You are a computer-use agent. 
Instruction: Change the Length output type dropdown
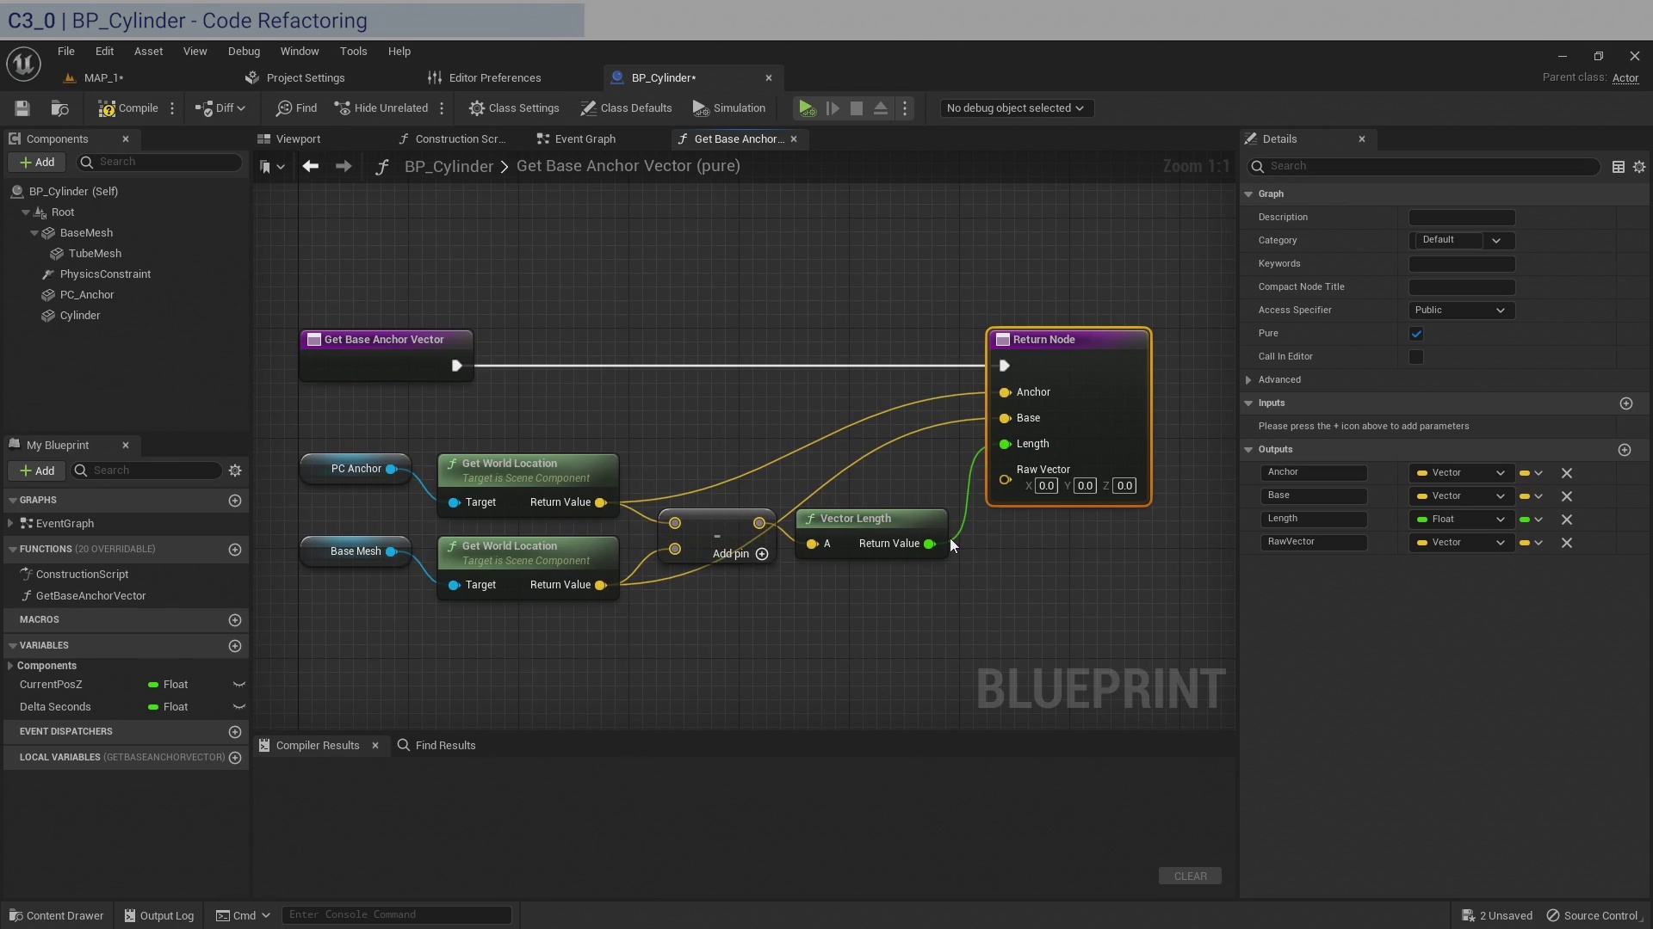pyautogui.click(x=1461, y=520)
